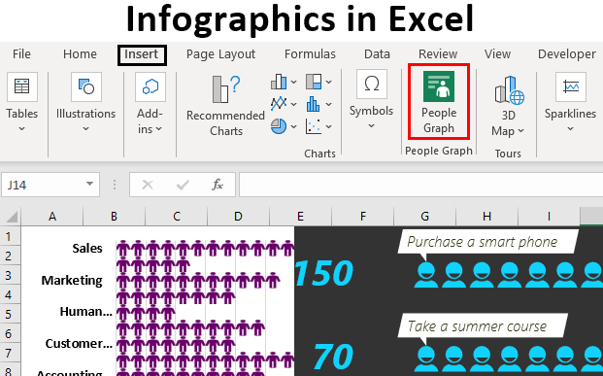The height and width of the screenshot is (376, 603).
Task: Select row 1 header
Action: pos(10,236)
